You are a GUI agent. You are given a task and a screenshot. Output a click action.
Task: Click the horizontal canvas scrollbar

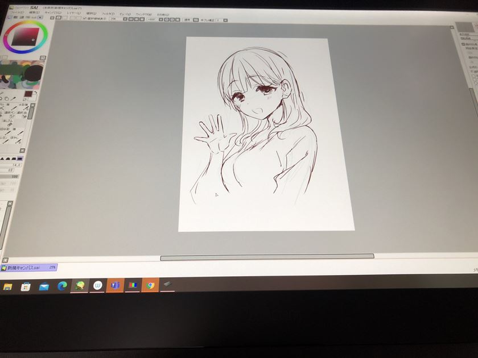(x=266, y=257)
